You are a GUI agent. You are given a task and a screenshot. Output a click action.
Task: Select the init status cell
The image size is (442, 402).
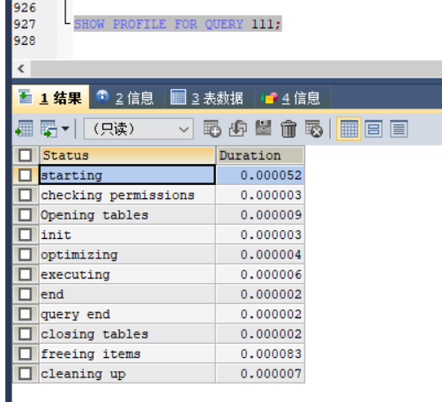pos(127,234)
